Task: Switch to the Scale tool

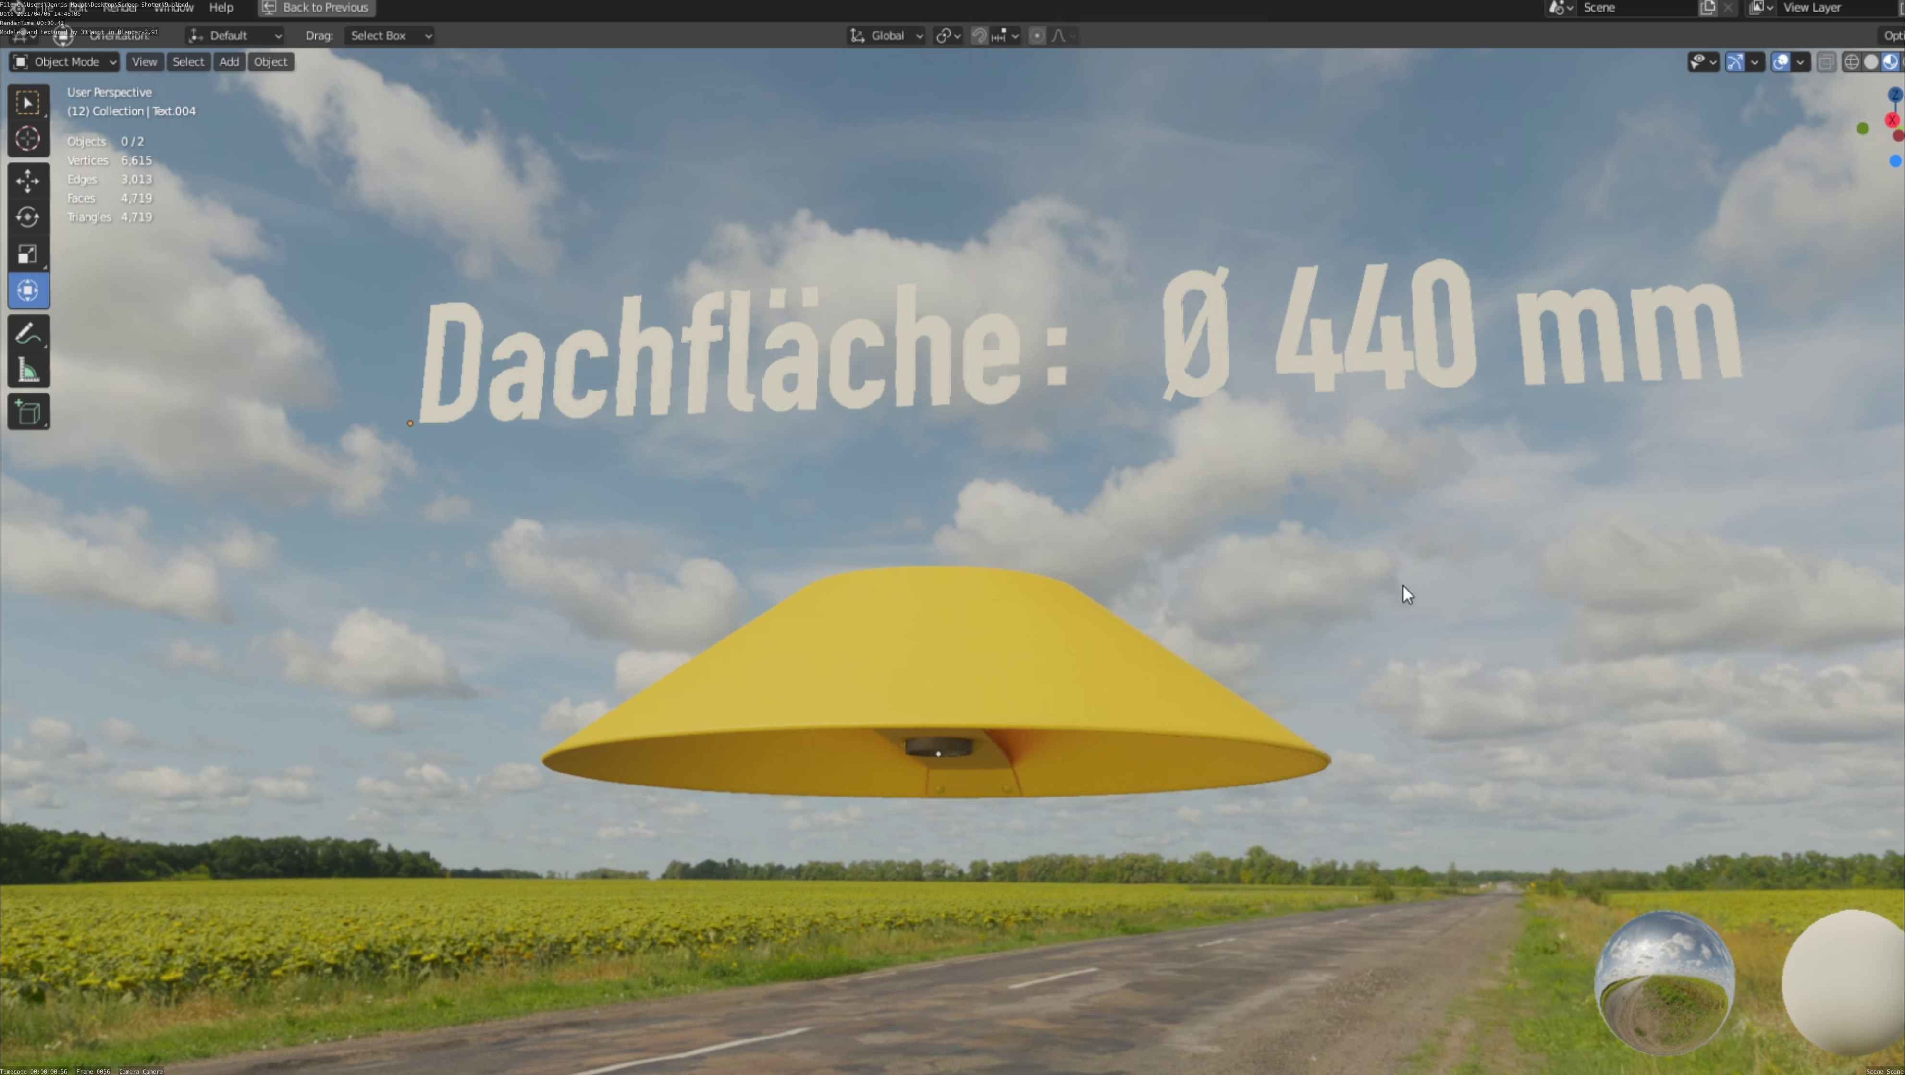Action: [28, 254]
